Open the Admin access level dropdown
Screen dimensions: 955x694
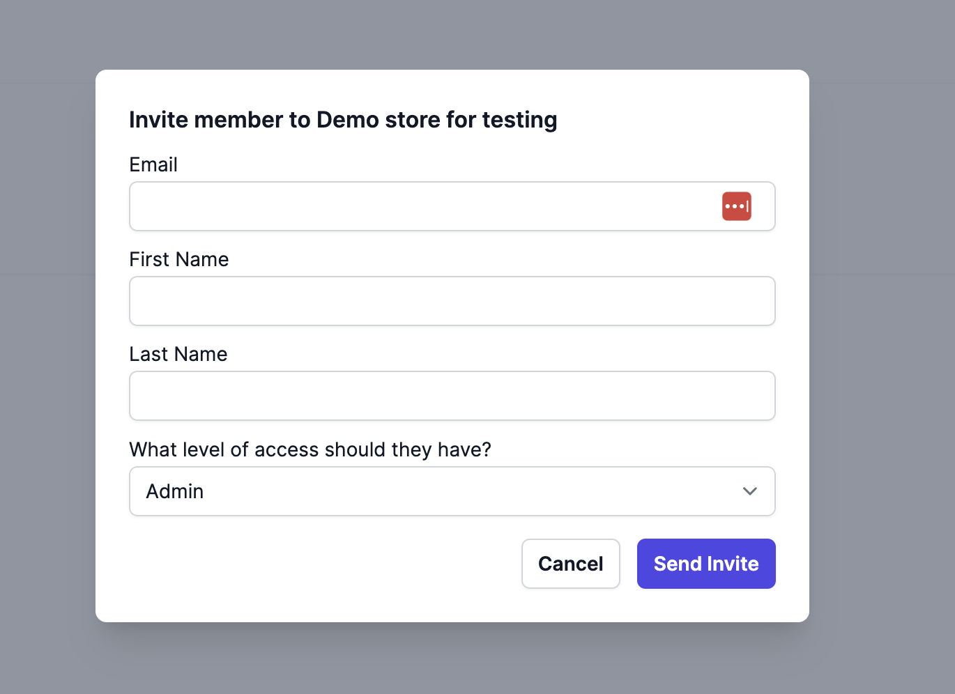[x=452, y=491]
